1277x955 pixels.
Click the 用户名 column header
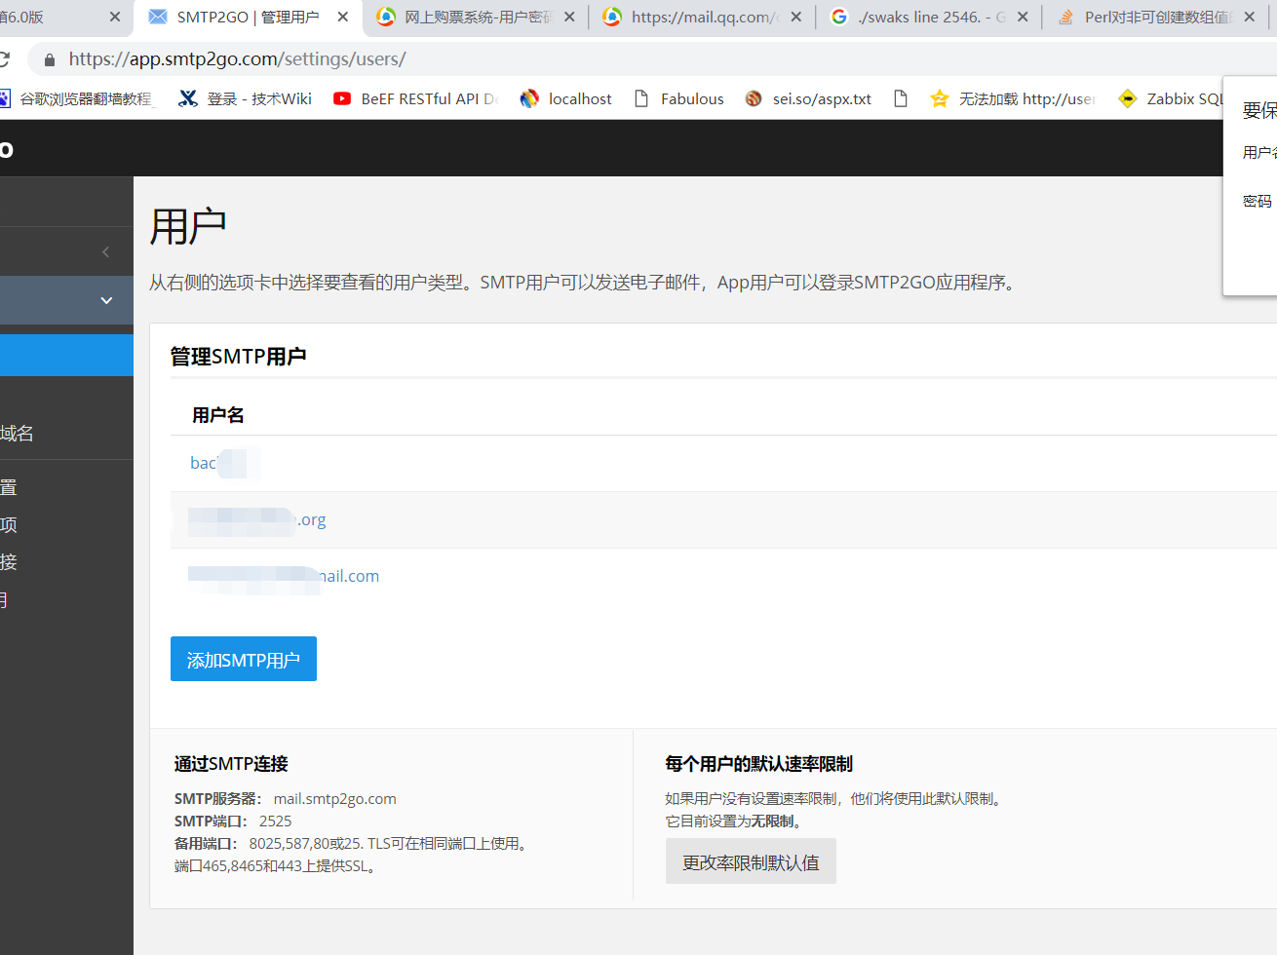point(218,415)
